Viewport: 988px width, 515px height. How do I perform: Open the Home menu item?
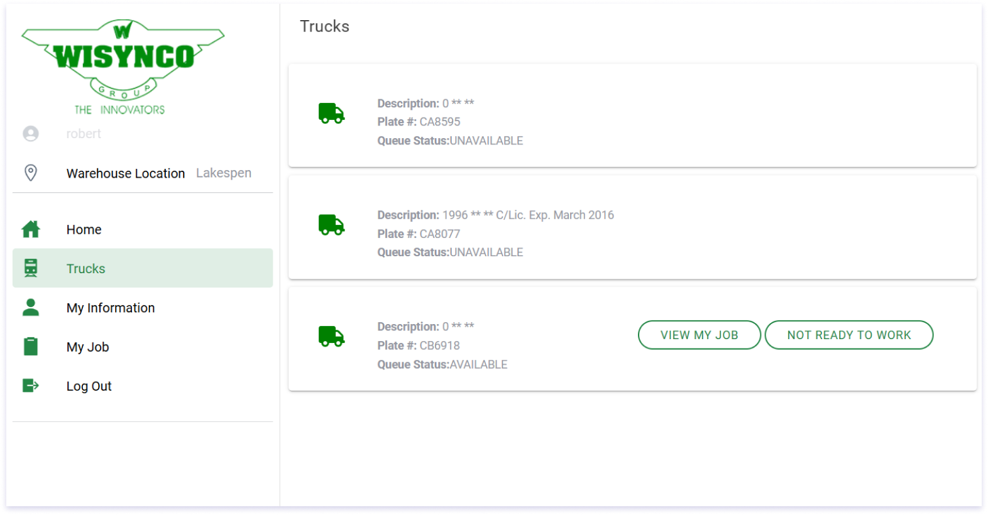pos(84,230)
